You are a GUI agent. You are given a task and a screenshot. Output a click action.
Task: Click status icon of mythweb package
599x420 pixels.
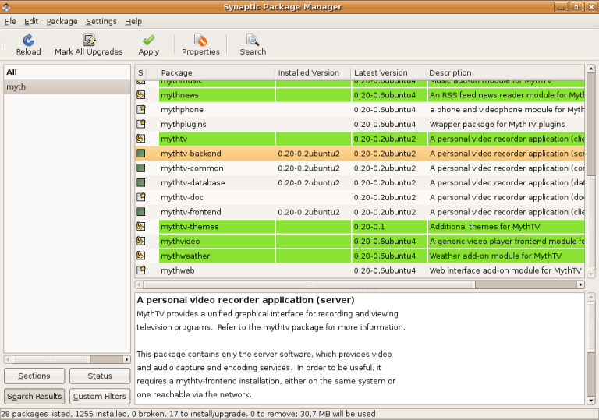pyautogui.click(x=141, y=270)
